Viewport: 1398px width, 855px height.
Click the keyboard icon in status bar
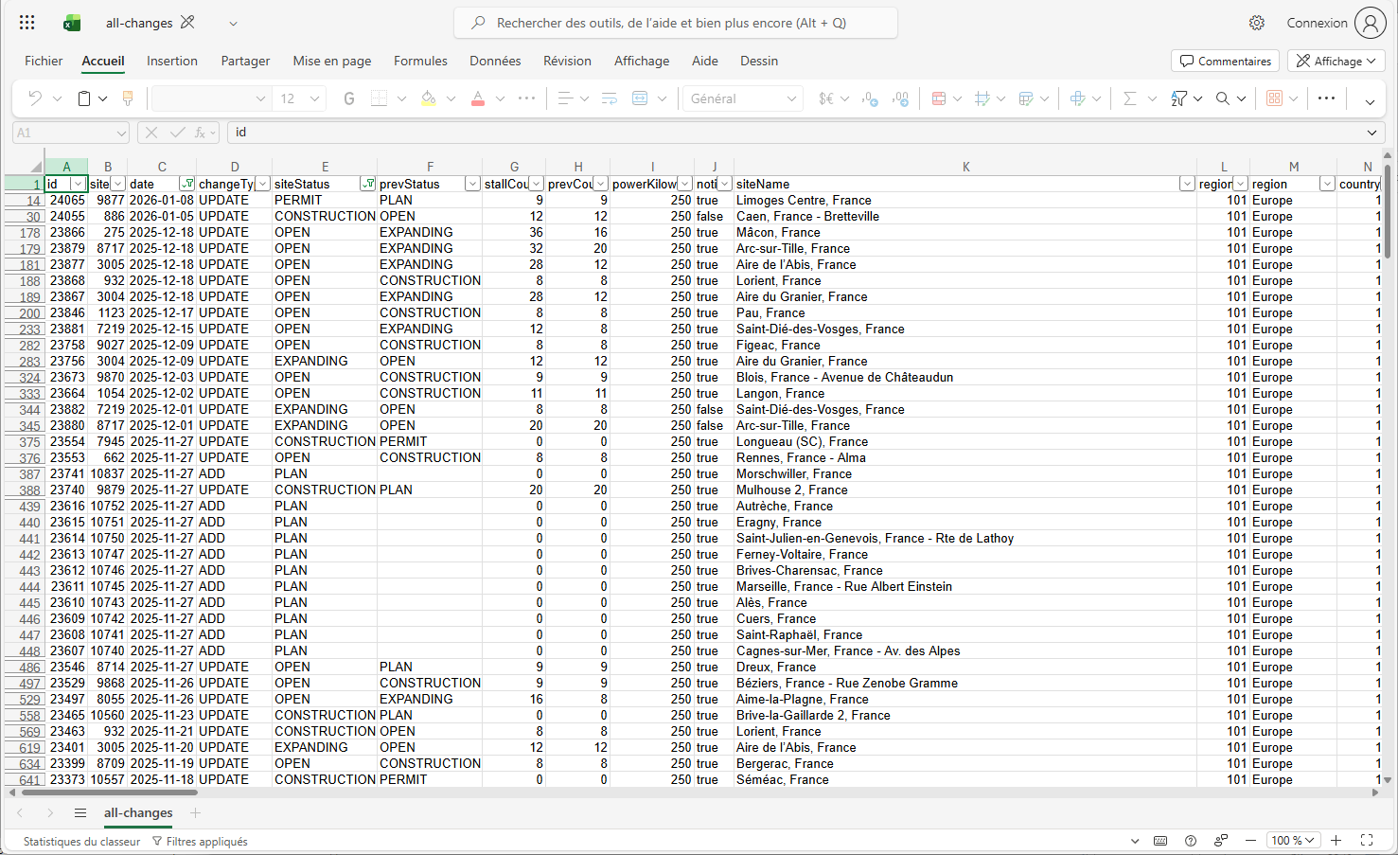point(1160,841)
